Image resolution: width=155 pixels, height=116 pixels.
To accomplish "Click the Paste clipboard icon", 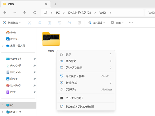I will tap(49, 23).
